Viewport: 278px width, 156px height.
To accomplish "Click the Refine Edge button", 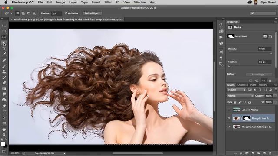I will click(x=92, y=13).
